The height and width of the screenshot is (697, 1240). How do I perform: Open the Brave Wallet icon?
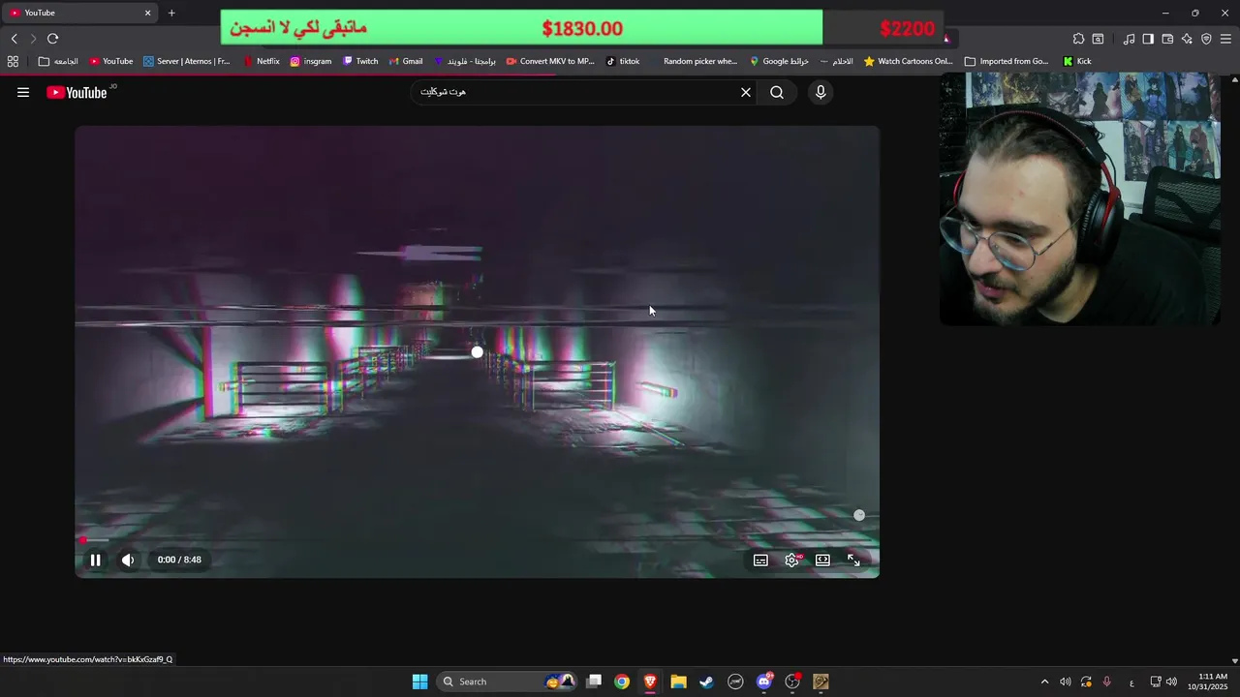[1167, 39]
